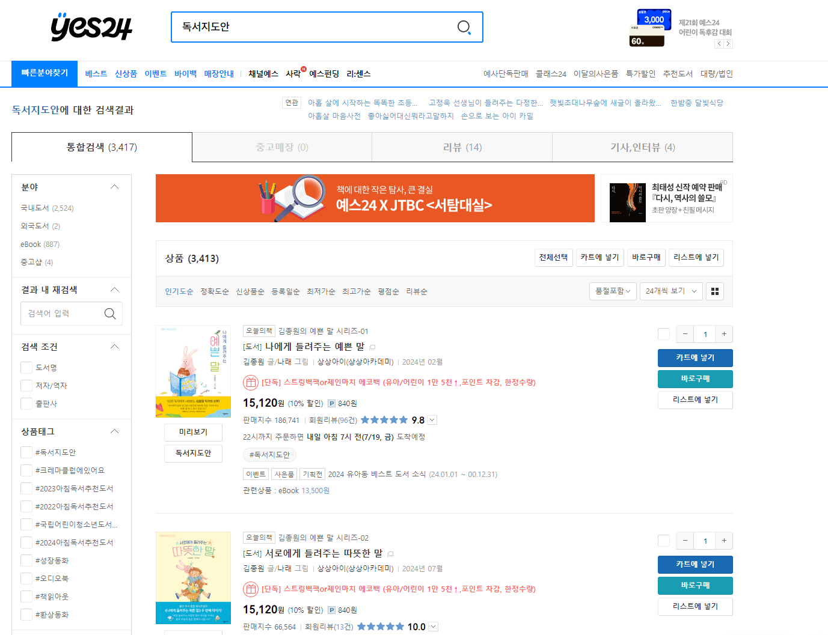828x635 pixels.
Task: Check the #성장동화 tag filter
Action: (x=26, y=561)
